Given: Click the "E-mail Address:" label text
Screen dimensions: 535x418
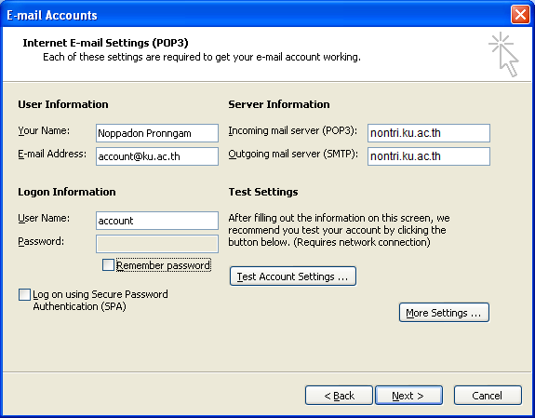Looking at the screenshot, I should pos(52,154).
